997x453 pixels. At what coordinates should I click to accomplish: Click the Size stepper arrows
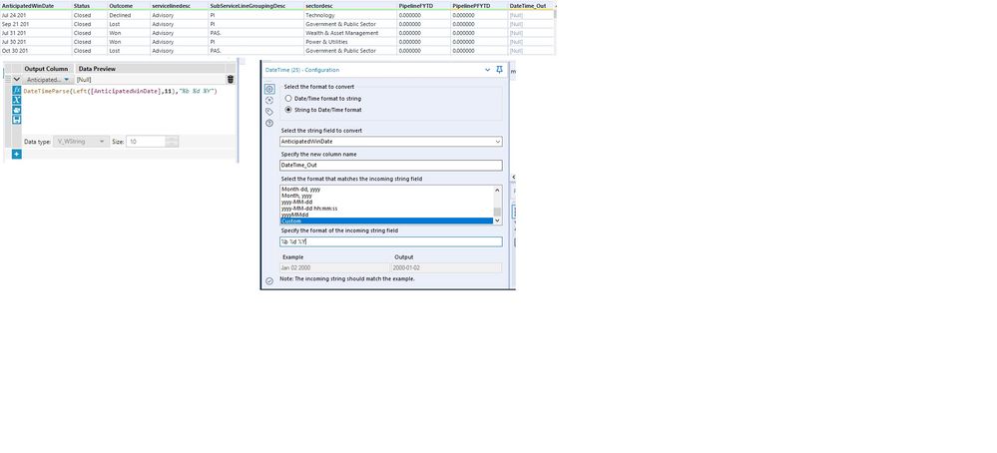tap(172, 142)
